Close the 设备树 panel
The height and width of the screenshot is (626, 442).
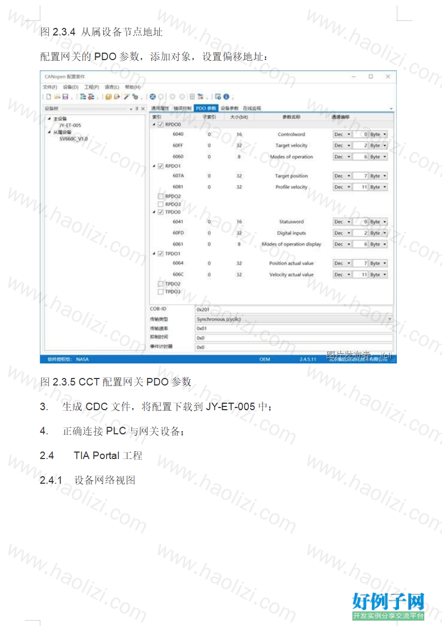pos(143,108)
